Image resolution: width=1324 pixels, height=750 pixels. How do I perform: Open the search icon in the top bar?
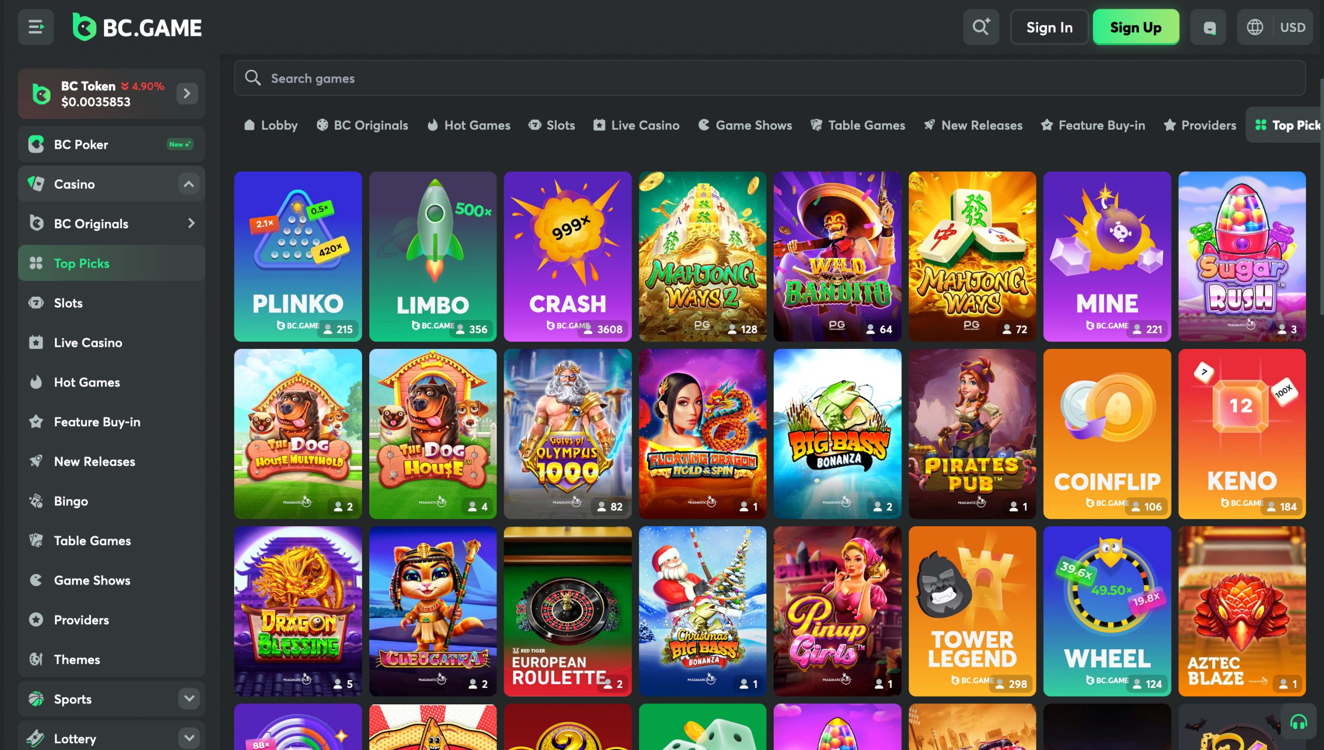981,27
